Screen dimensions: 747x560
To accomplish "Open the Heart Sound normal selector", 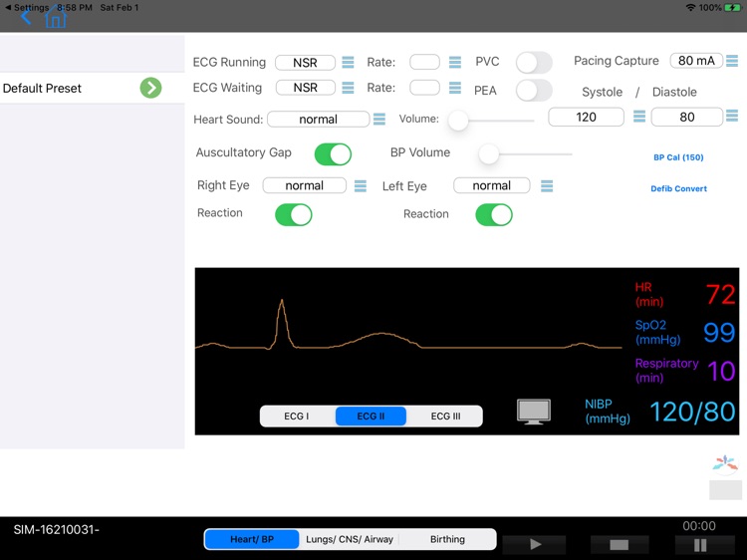I will click(x=319, y=119).
